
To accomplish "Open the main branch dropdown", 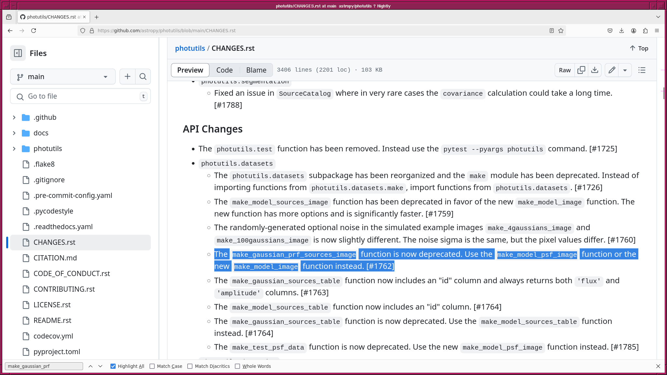I will [62, 76].
